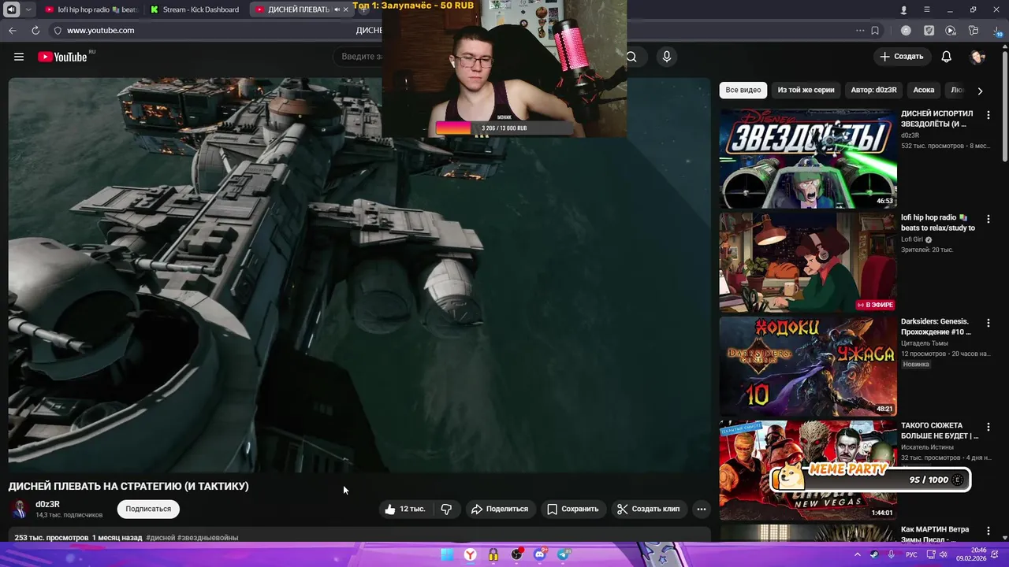Open options for Как МАРТИН Ветра Зимы video

(x=988, y=531)
